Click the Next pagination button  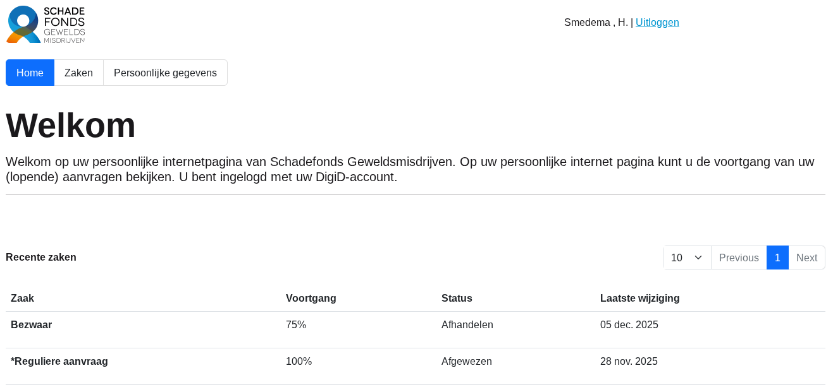pos(806,258)
